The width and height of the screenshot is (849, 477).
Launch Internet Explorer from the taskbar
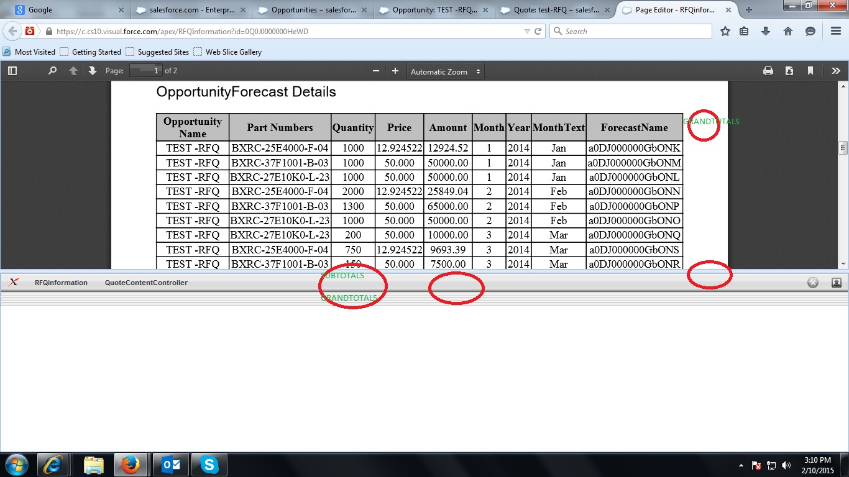pos(53,465)
